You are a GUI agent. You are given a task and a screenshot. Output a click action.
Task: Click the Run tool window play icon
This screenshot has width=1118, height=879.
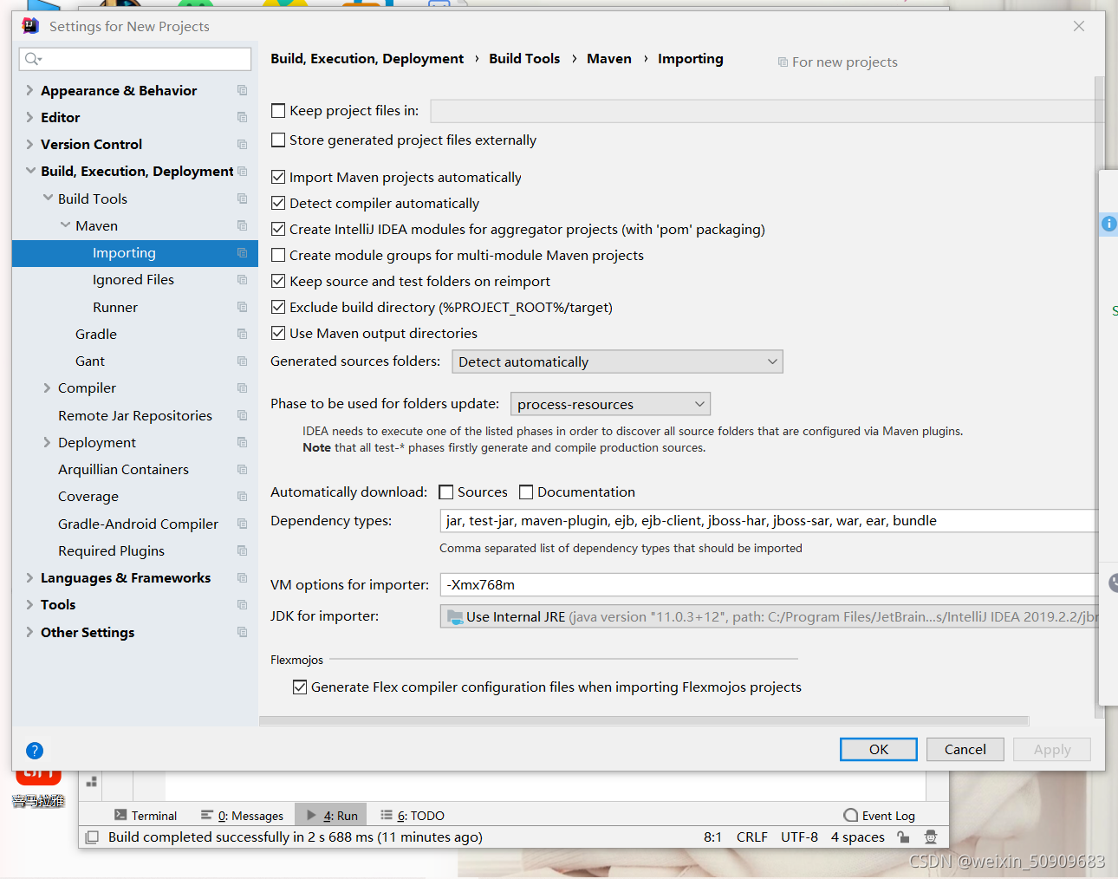click(x=312, y=815)
